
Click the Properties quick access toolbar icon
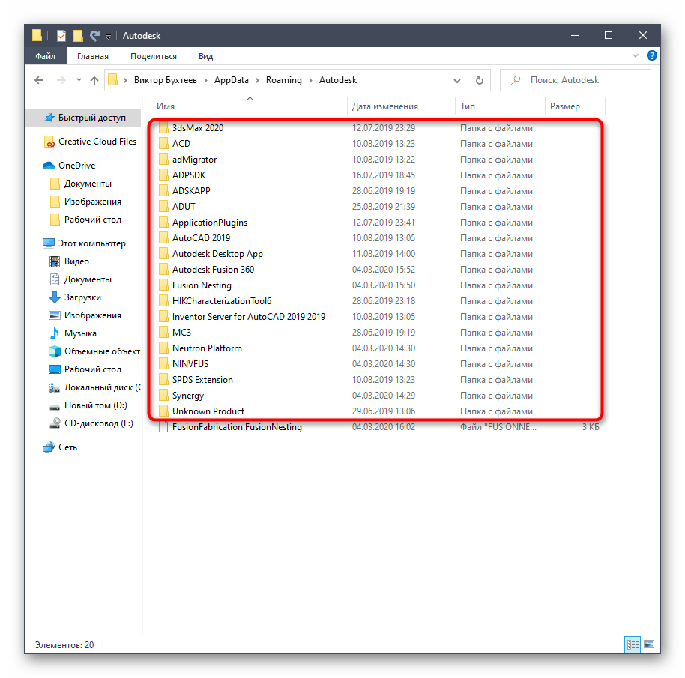pos(61,36)
